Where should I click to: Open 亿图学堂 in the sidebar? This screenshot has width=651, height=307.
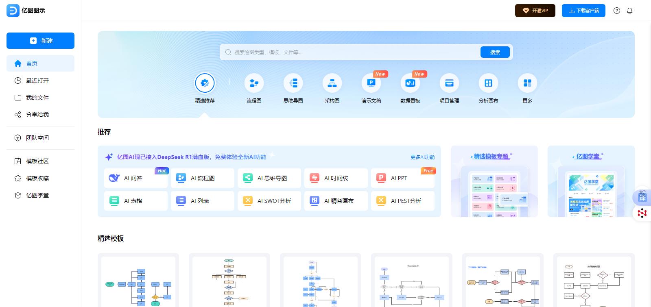click(40, 195)
